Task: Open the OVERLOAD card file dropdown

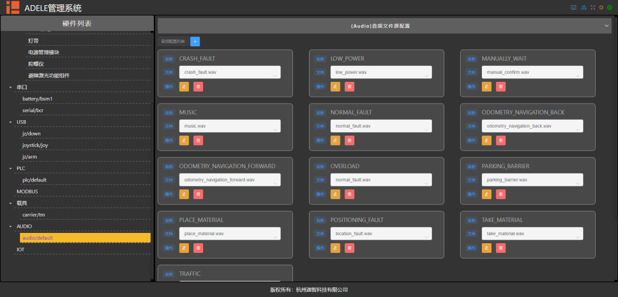Action: point(381,180)
